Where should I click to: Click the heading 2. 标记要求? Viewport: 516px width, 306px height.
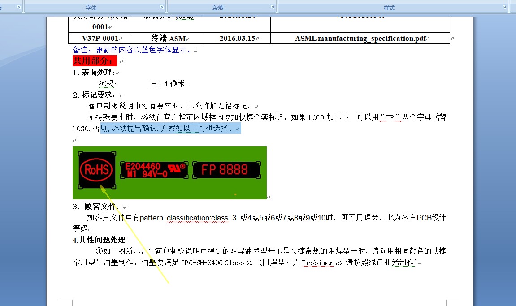point(94,95)
